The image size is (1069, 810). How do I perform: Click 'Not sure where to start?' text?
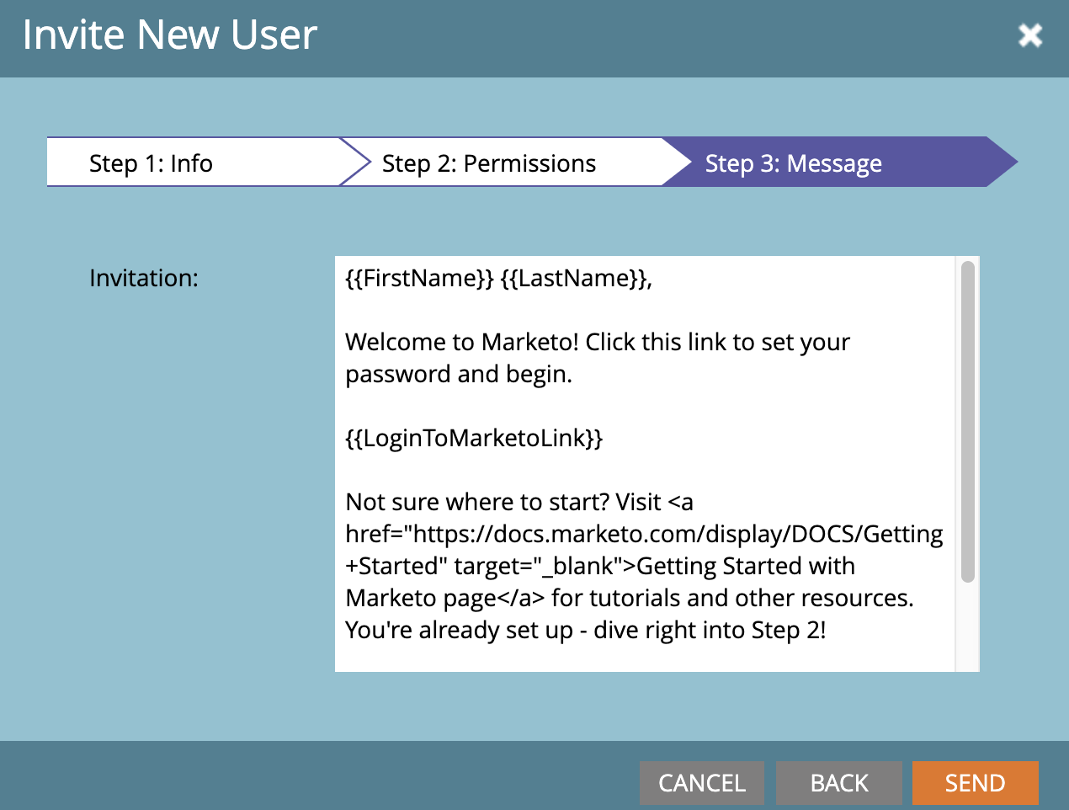click(477, 502)
